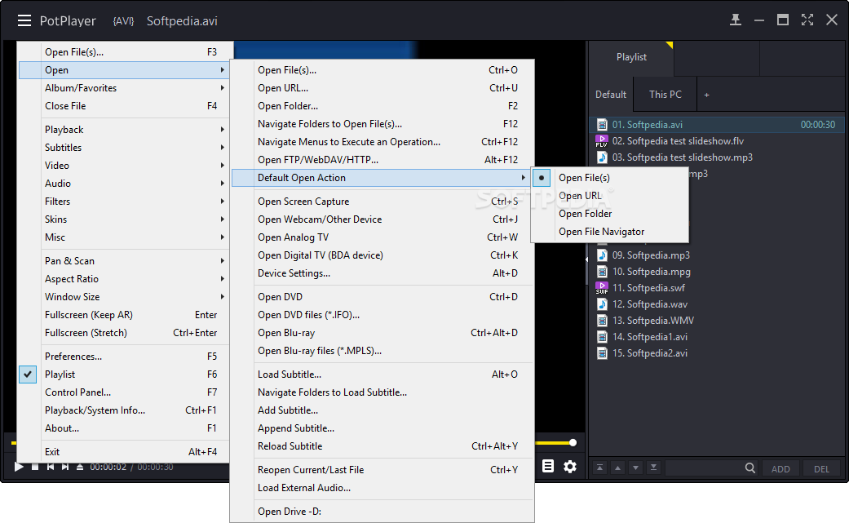Click the volume slider handle

[573, 443]
